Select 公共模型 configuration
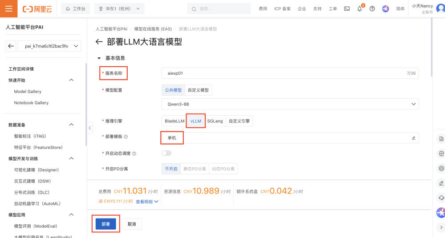 tap(173, 90)
